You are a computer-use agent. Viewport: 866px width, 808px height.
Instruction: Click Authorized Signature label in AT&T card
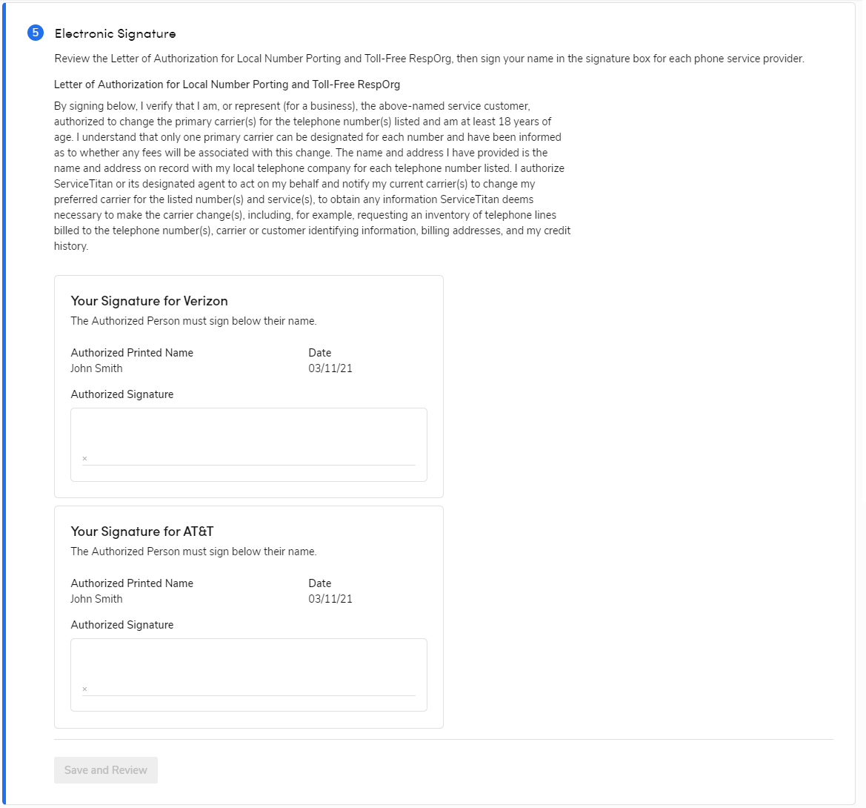coord(122,625)
